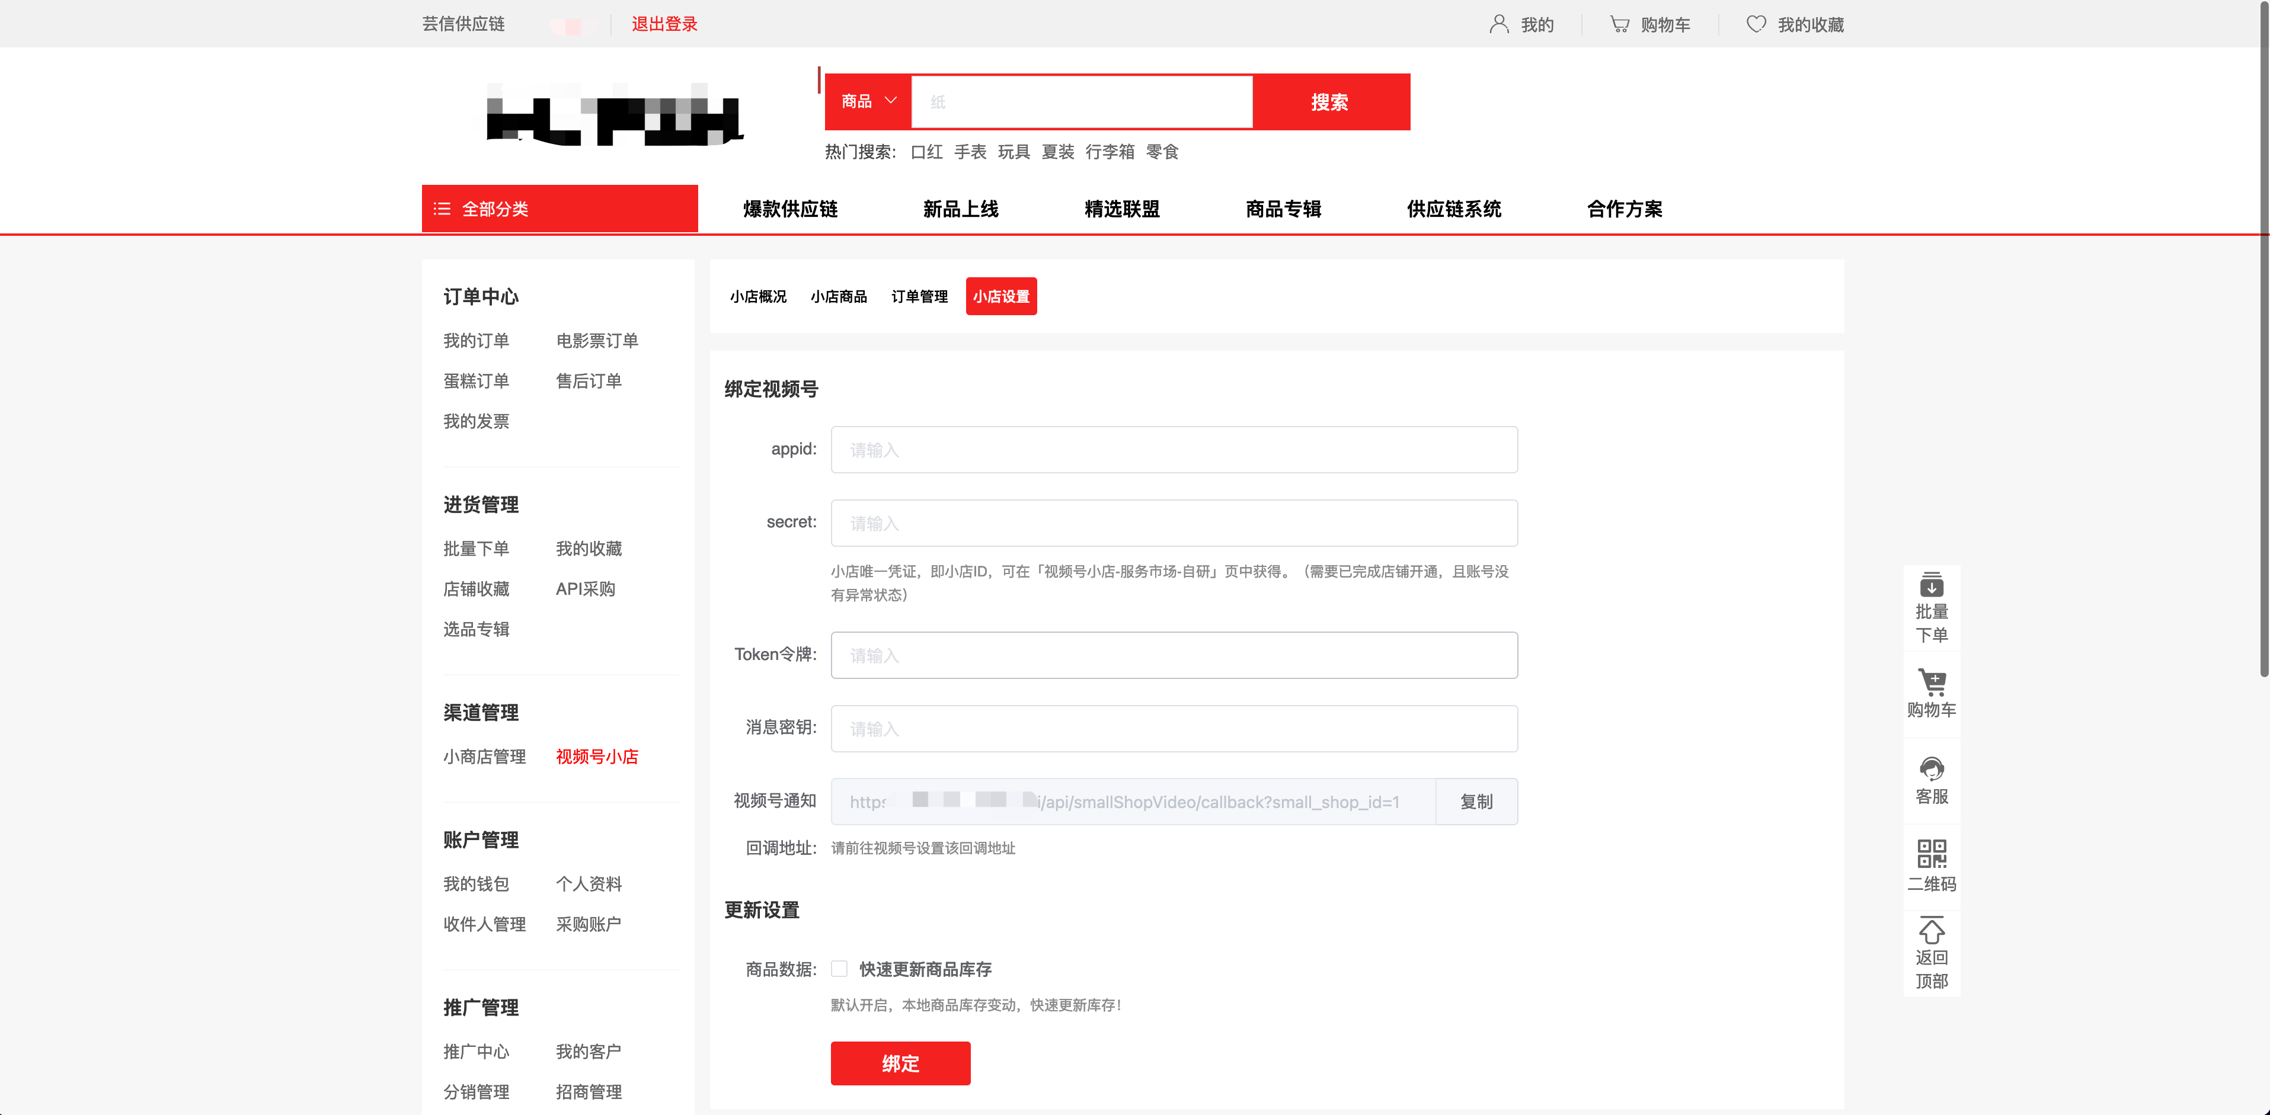Screen dimensions: 2270x1115
Task: Click the header cart icon
Action: (x=1620, y=24)
